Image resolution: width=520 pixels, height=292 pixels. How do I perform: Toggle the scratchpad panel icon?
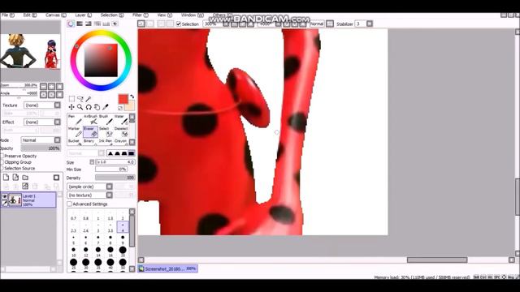(x=115, y=24)
